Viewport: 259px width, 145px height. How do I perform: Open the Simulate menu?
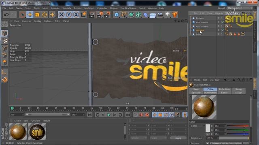(67, 8)
